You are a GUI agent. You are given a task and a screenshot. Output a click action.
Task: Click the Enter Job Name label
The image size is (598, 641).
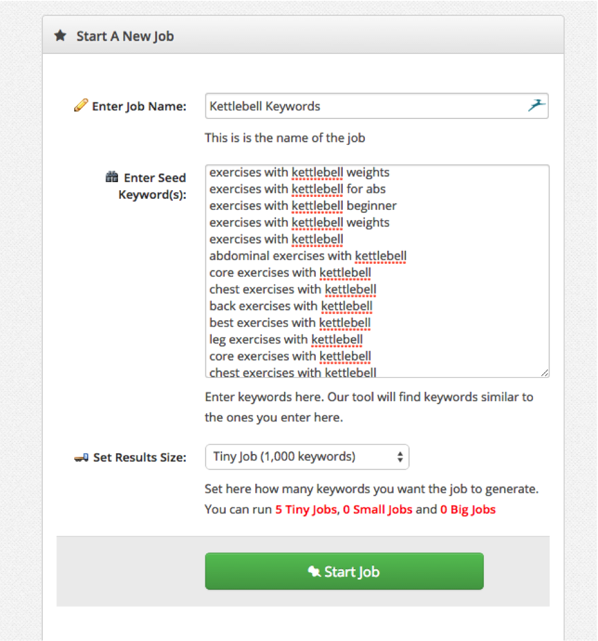pyautogui.click(x=139, y=107)
